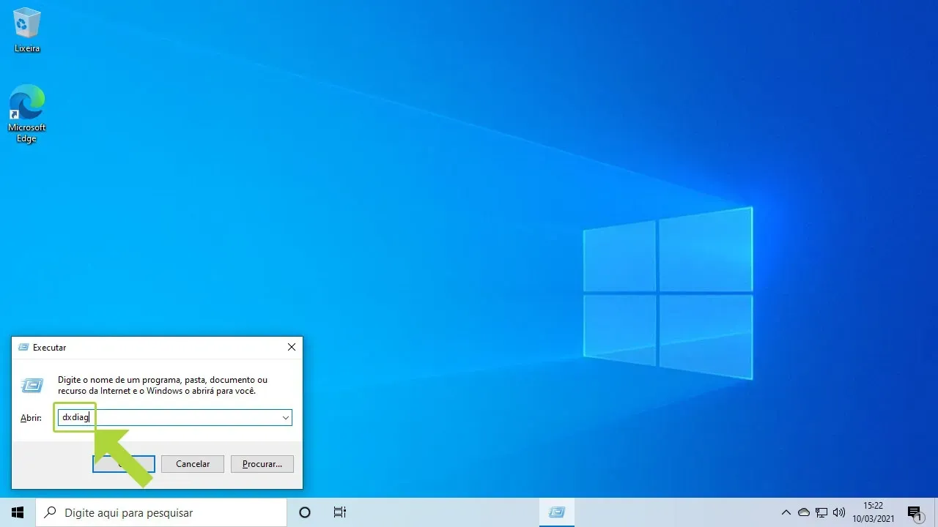Viewport: 938px width, 527px height.
Task: Click the OK button in Executar dialog
Action: (x=124, y=464)
